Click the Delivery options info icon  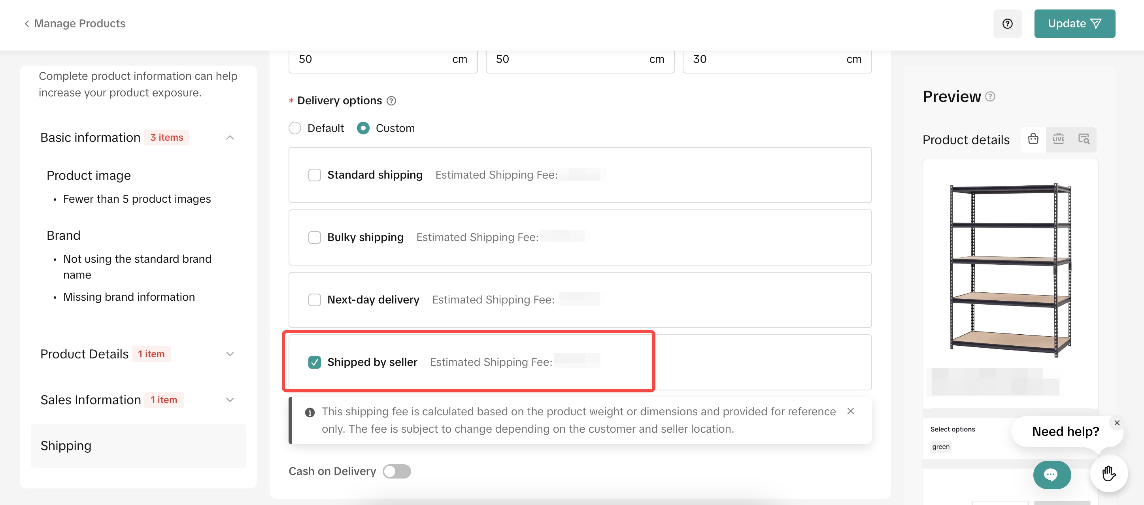click(391, 101)
